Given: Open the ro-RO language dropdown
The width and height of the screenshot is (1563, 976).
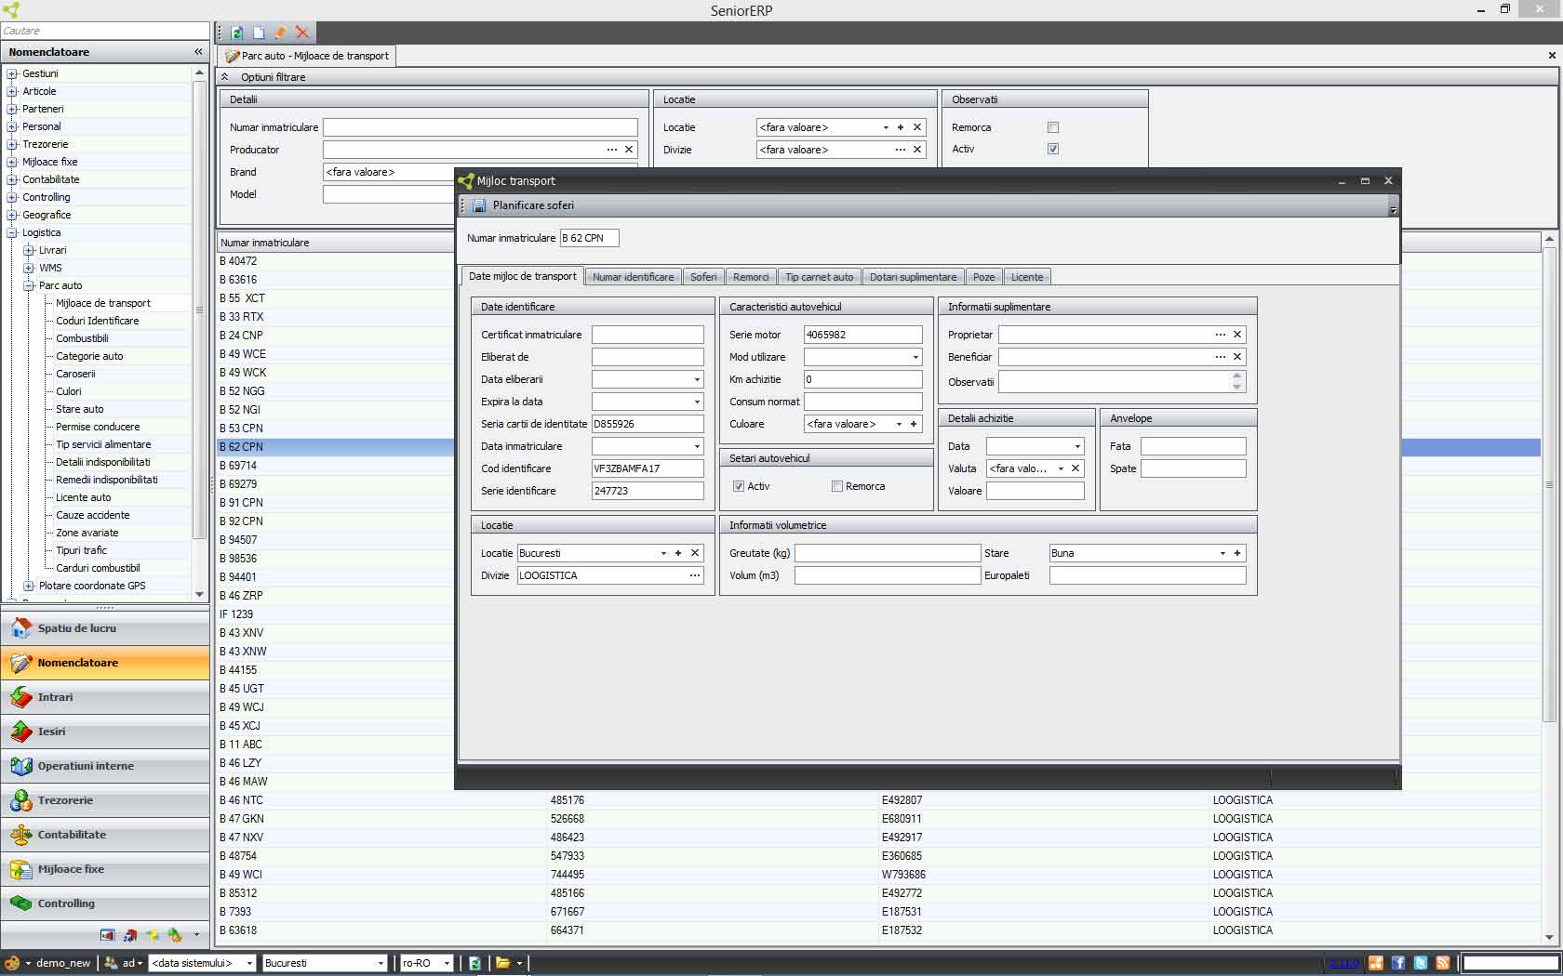Looking at the screenshot, I should click(447, 963).
